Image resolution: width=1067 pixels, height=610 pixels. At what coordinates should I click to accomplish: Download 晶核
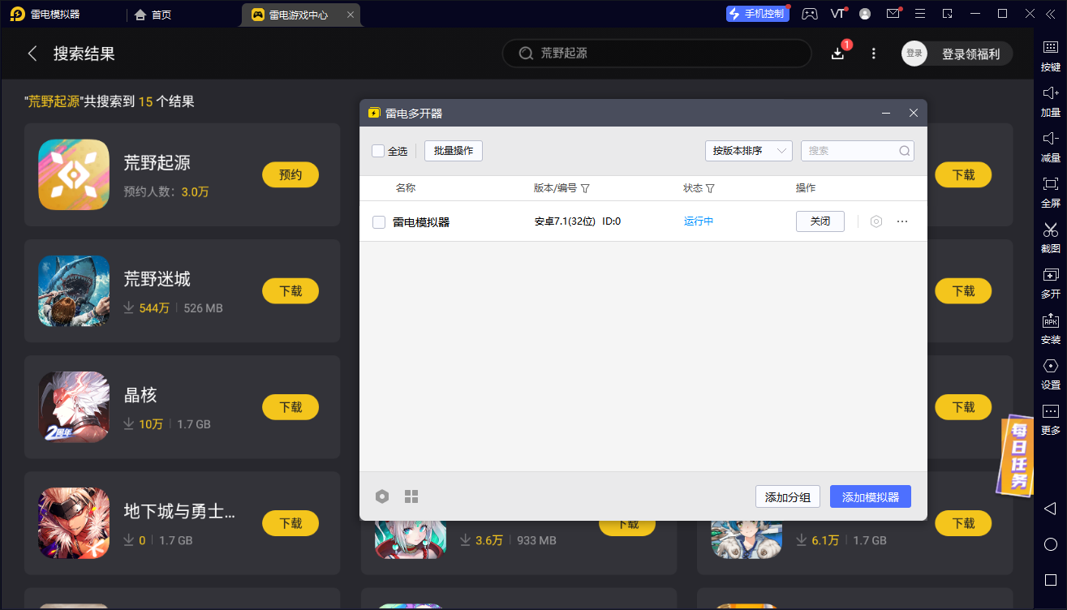click(290, 407)
